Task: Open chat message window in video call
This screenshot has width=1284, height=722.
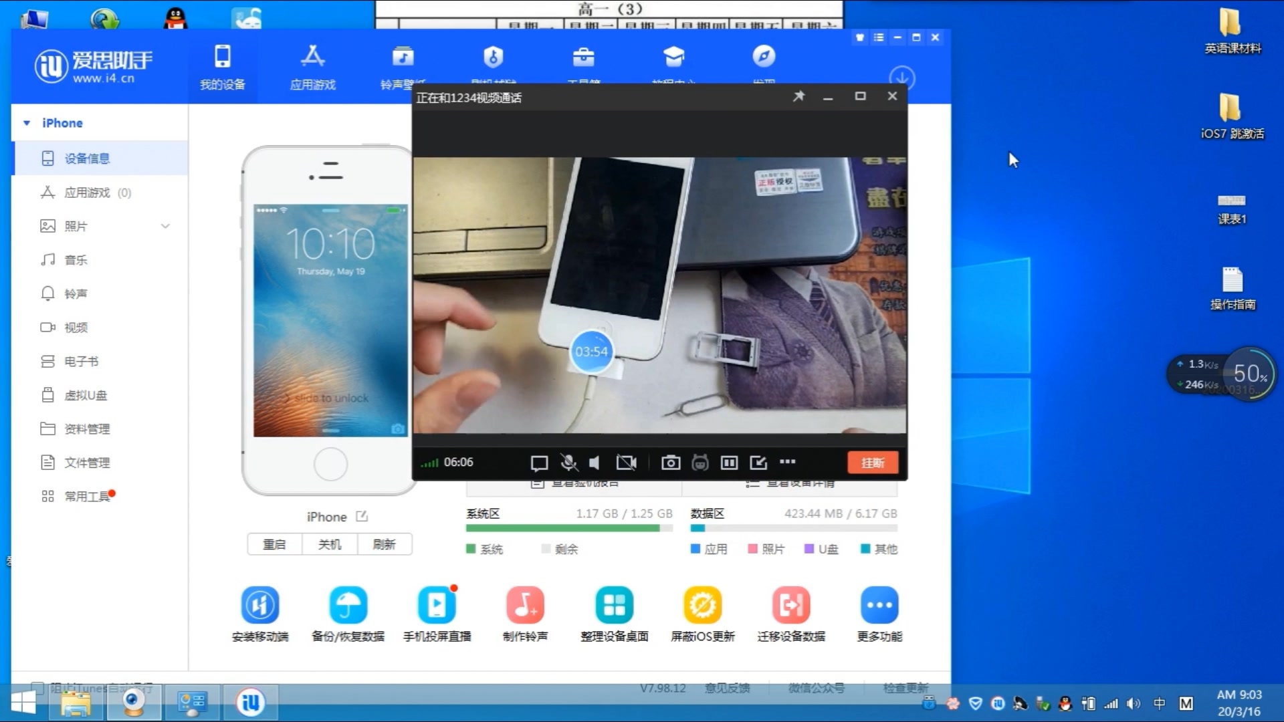Action: [539, 463]
